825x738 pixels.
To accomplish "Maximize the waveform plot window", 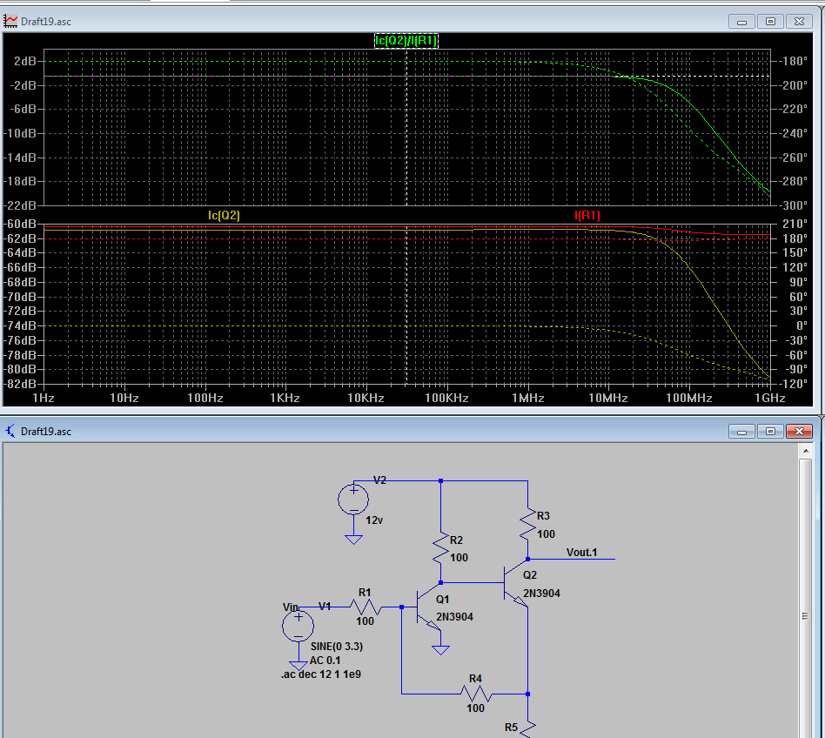I will tap(770, 22).
